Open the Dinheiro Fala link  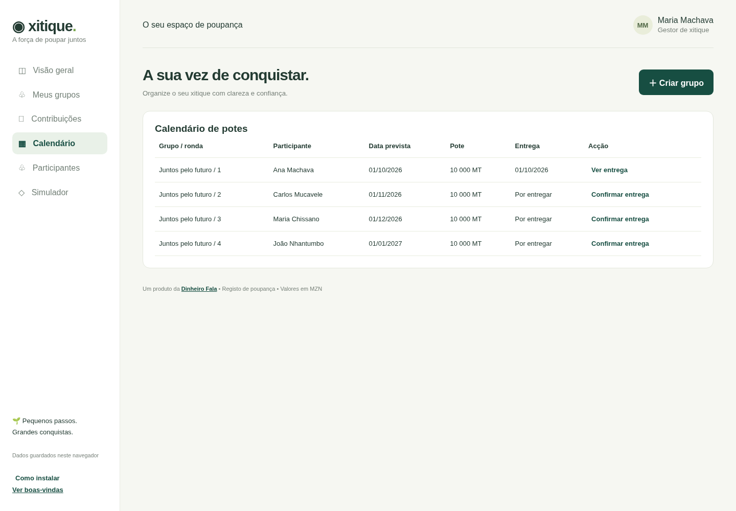[199, 289]
